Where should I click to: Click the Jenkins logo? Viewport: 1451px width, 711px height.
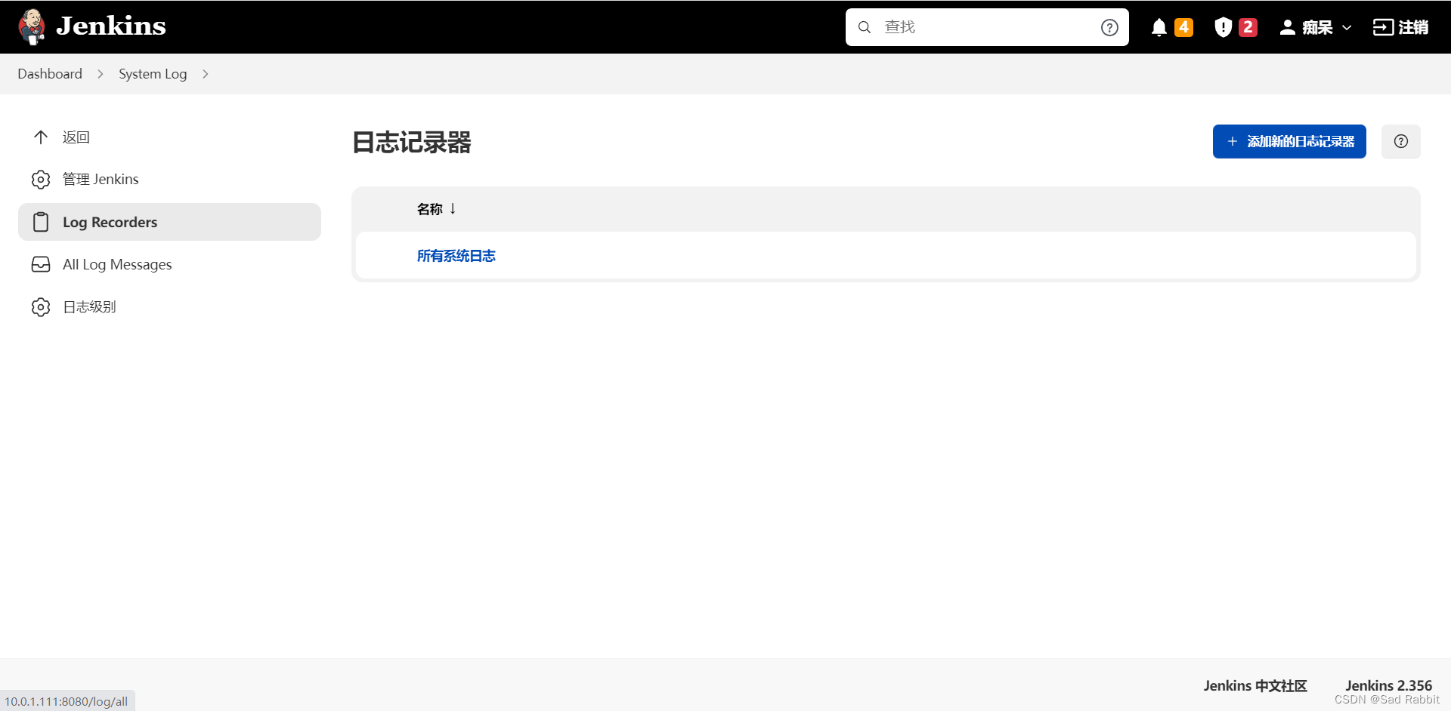tap(33, 26)
